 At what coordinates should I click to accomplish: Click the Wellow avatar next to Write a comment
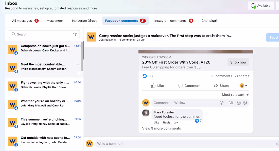pyautogui.click(x=89, y=144)
